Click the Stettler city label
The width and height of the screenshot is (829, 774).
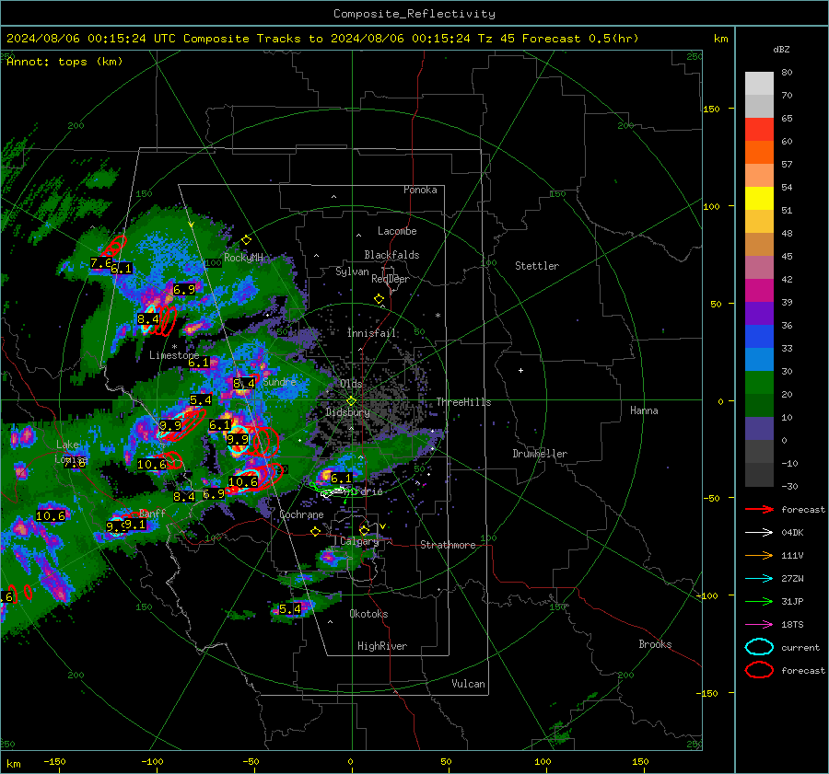pyautogui.click(x=537, y=266)
